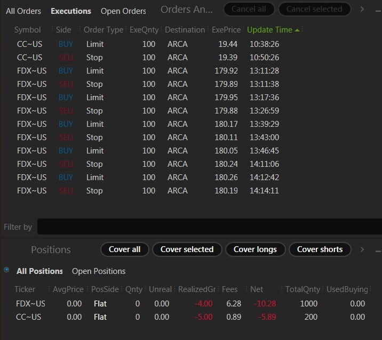Sort positions by UsedBuying column
This screenshot has width=382, height=340.
(x=347, y=289)
